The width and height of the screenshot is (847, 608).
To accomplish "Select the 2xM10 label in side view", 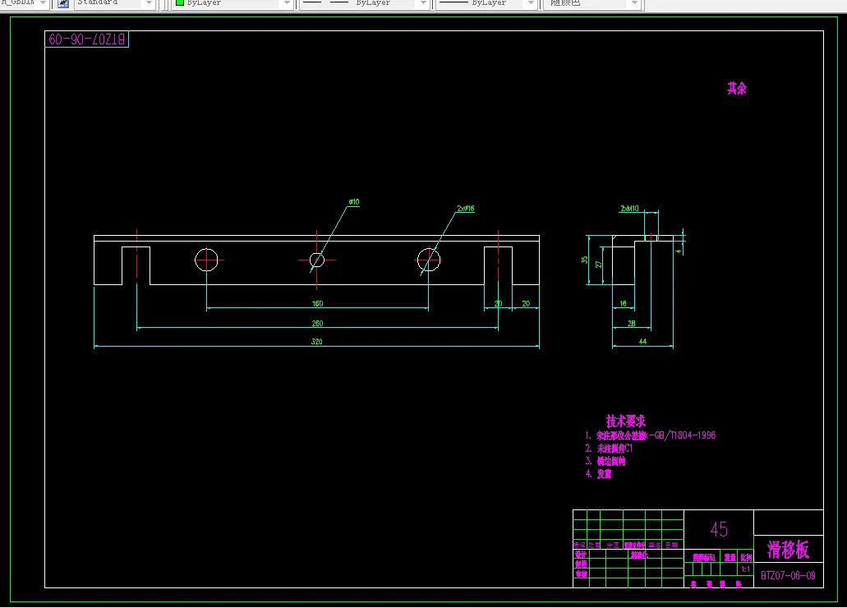I will 629,209.
